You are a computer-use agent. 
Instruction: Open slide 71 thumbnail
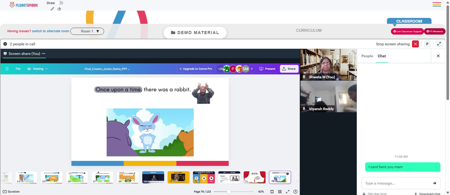tap(204, 177)
